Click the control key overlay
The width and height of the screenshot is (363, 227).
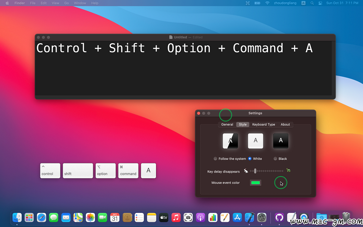(x=50, y=171)
